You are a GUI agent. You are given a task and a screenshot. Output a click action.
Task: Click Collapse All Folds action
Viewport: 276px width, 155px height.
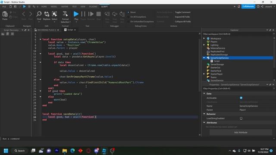tap(183, 22)
